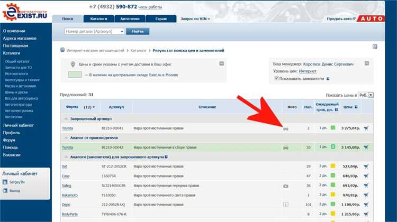Open the часы работы link

(x=150, y=7)
